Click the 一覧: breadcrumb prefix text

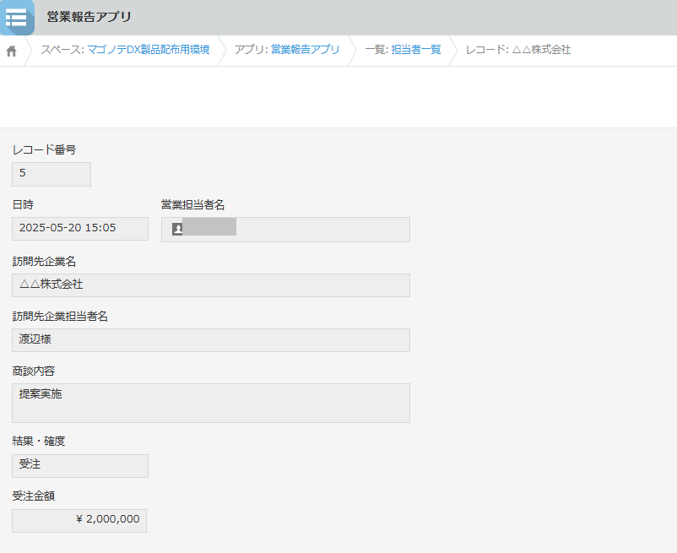pos(377,50)
